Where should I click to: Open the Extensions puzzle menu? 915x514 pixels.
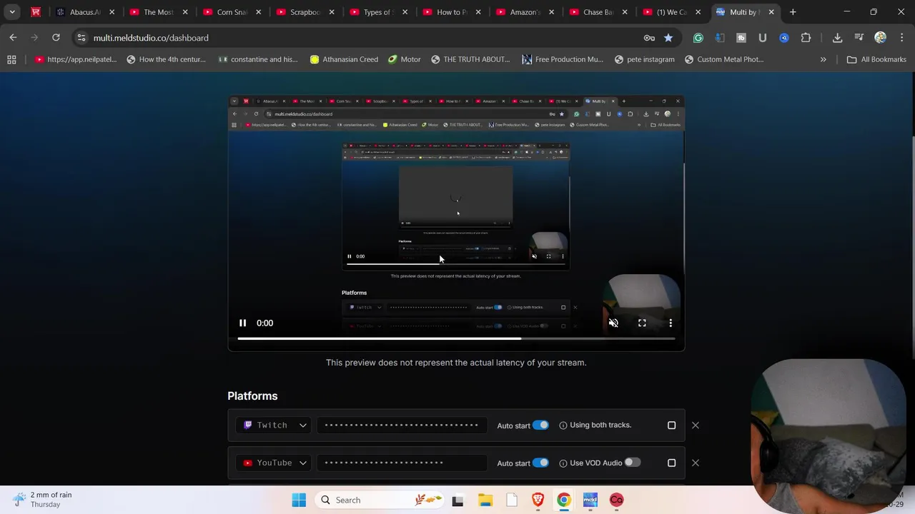[806, 38]
